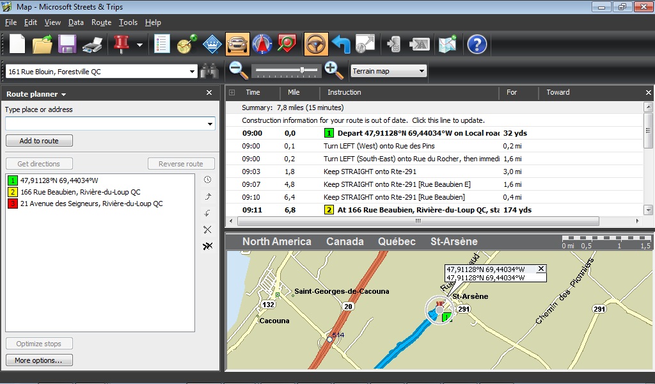Save the map with the floppy disk icon
Screen dimensions: 655x384
(67, 44)
